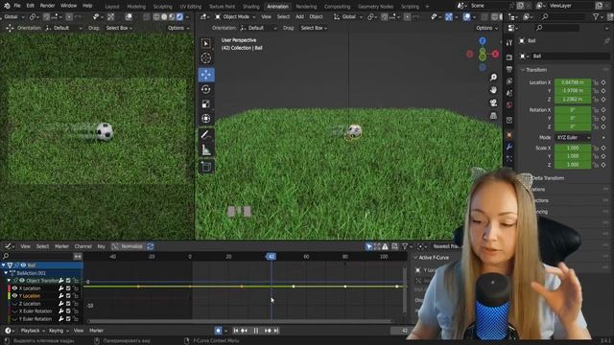The width and height of the screenshot is (614, 345).
Task: Select the Measure tool
Action: click(x=206, y=149)
